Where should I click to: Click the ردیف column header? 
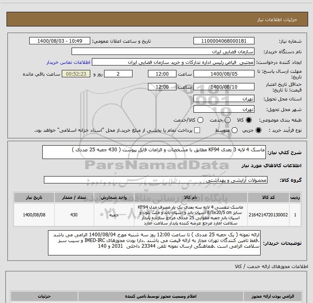tap(295, 197)
